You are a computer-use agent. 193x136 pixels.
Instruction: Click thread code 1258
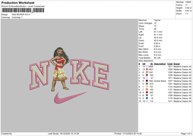click(x=170, y=75)
